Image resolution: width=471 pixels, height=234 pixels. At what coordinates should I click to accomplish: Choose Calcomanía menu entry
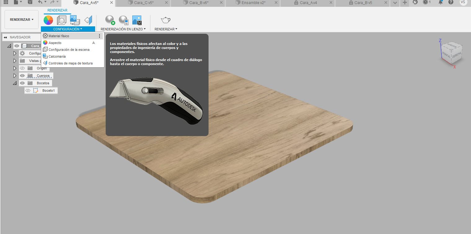[x=73, y=56]
